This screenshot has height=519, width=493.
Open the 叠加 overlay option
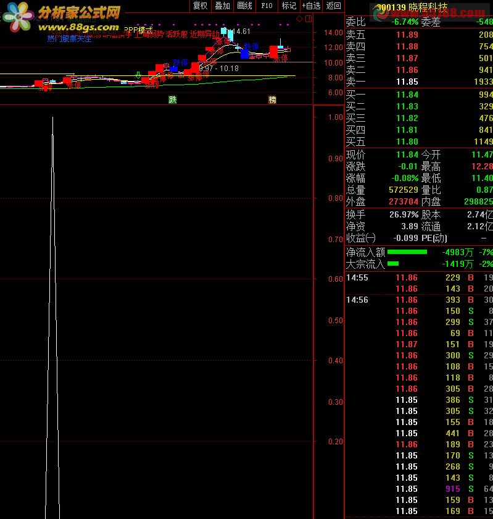[x=222, y=6]
